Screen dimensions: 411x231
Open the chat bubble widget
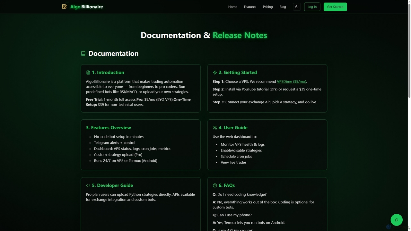pos(397,220)
